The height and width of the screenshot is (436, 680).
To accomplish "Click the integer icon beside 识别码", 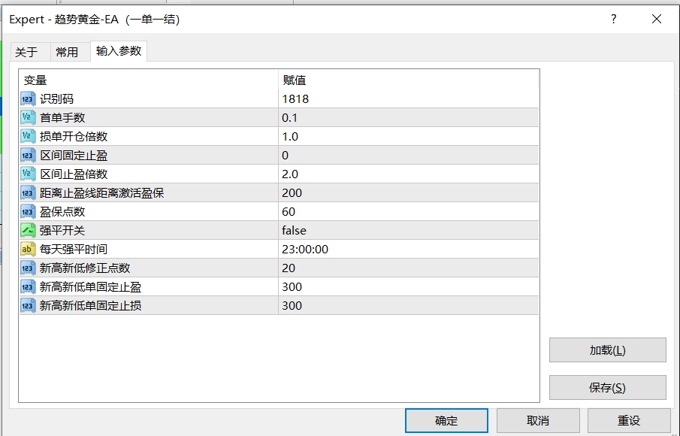I will coord(28,99).
